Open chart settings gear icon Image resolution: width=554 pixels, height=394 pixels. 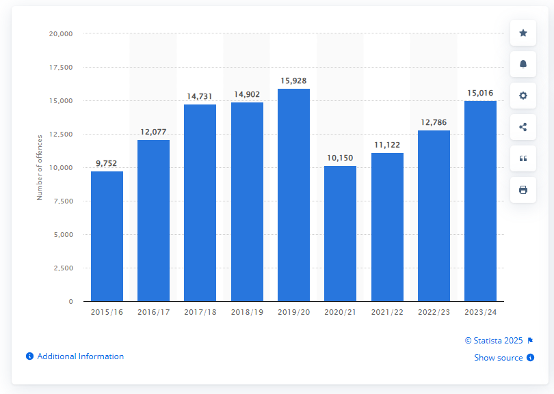click(523, 96)
